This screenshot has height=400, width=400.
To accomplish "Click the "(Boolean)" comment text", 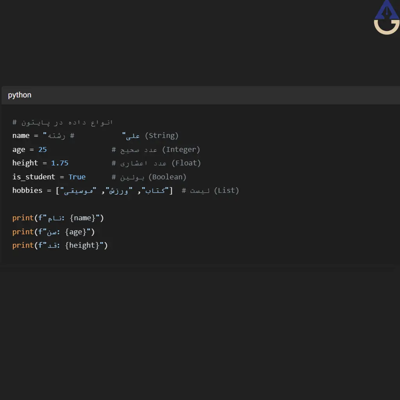I will coord(167,177).
